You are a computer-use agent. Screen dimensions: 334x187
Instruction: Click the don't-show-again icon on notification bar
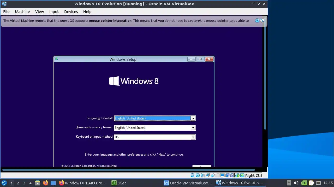[262, 21]
